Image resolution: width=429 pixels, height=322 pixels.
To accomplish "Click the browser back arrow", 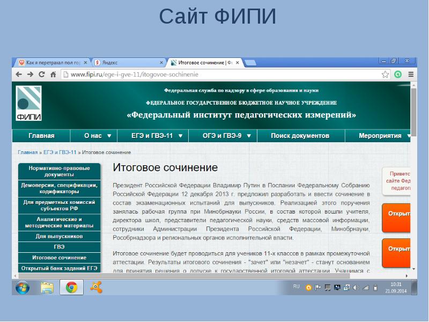I will [x=19, y=74].
